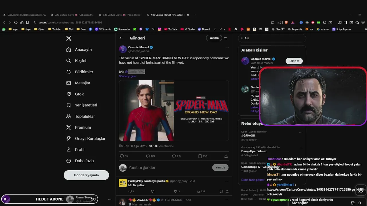367x206 pixels.
Task: Open the YT Studio bookmark
Action: tap(188, 29)
